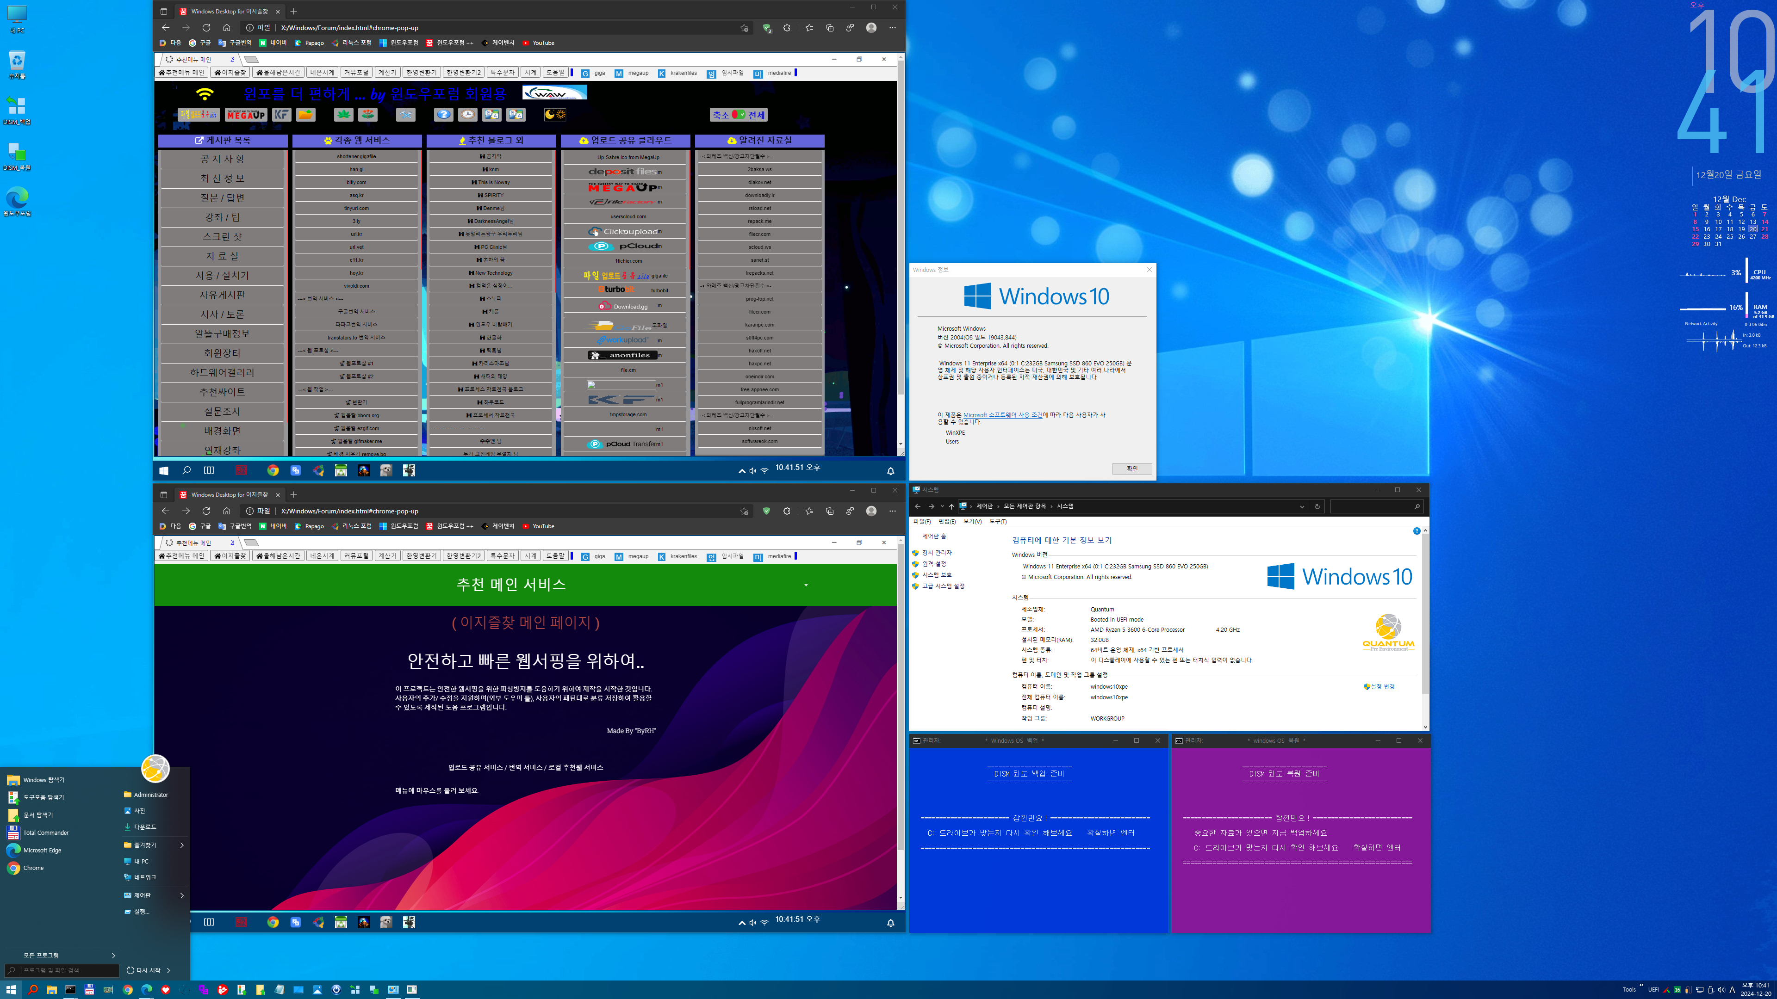Click the dropdown arrow on the 추천 메인 서비스 banner
Viewport: 1777px width, 999px height.
pos(806,586)
